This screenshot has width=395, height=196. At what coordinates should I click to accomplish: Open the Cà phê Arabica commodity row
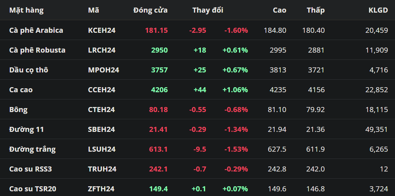36,30
